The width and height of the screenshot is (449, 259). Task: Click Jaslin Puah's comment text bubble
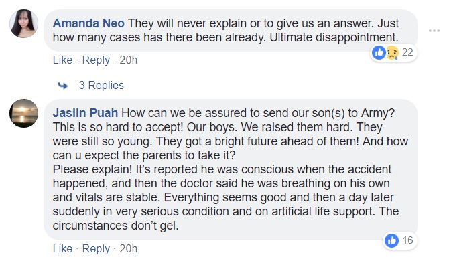tap(231, 169)
